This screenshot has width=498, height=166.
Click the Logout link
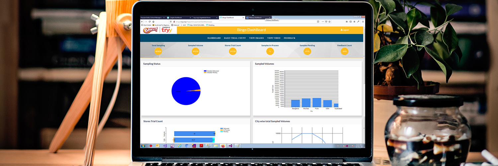coord(345,30)
